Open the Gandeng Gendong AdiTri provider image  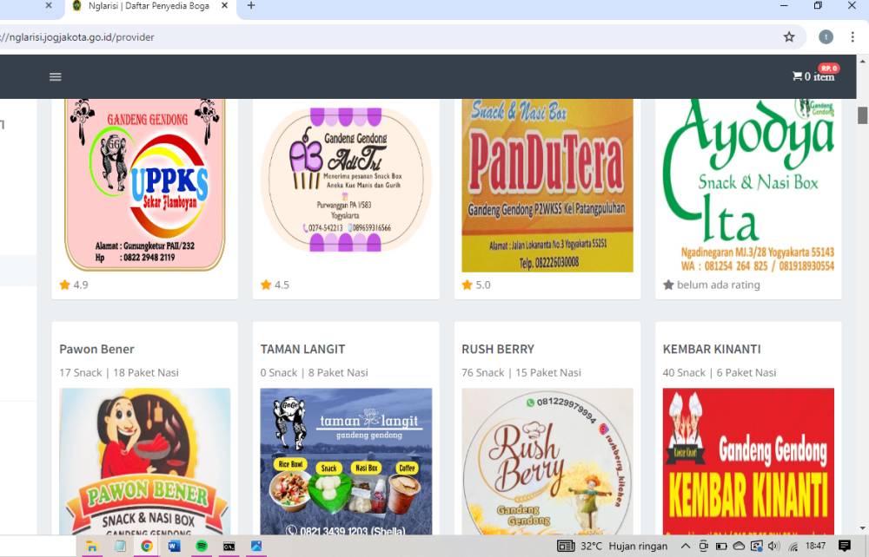(346, 180)
